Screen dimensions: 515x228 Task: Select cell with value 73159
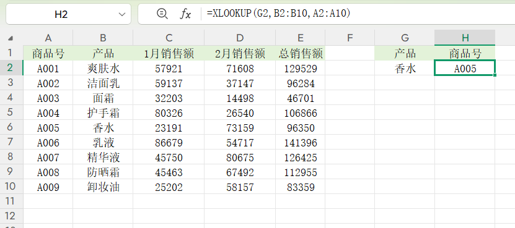point(240,127)
